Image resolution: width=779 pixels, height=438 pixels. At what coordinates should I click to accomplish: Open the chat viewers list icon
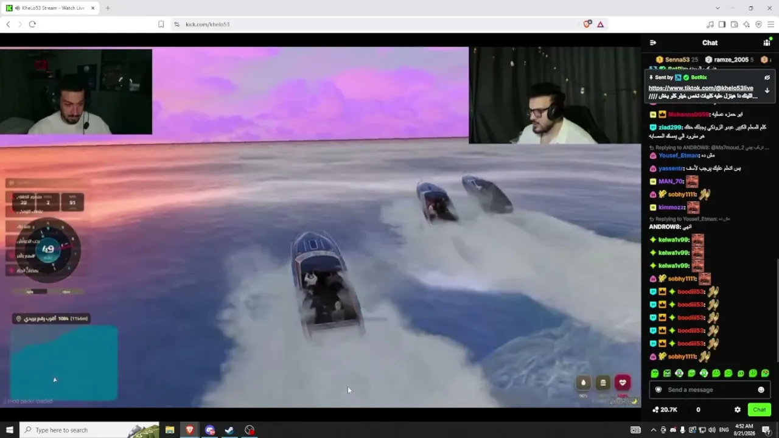(x=766, y=43)
